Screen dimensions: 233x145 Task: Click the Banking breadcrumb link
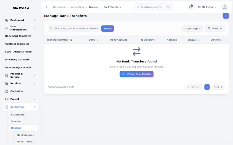(x=93, y=7)
